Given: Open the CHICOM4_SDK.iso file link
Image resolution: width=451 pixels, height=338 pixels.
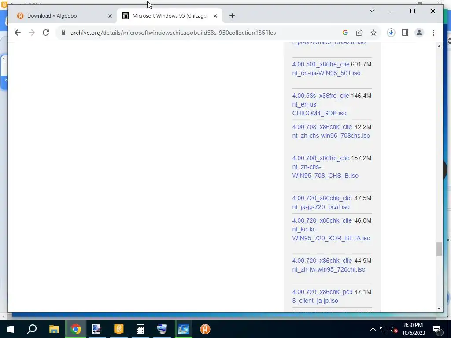Looking at the screenshot, I should [321, 104].
